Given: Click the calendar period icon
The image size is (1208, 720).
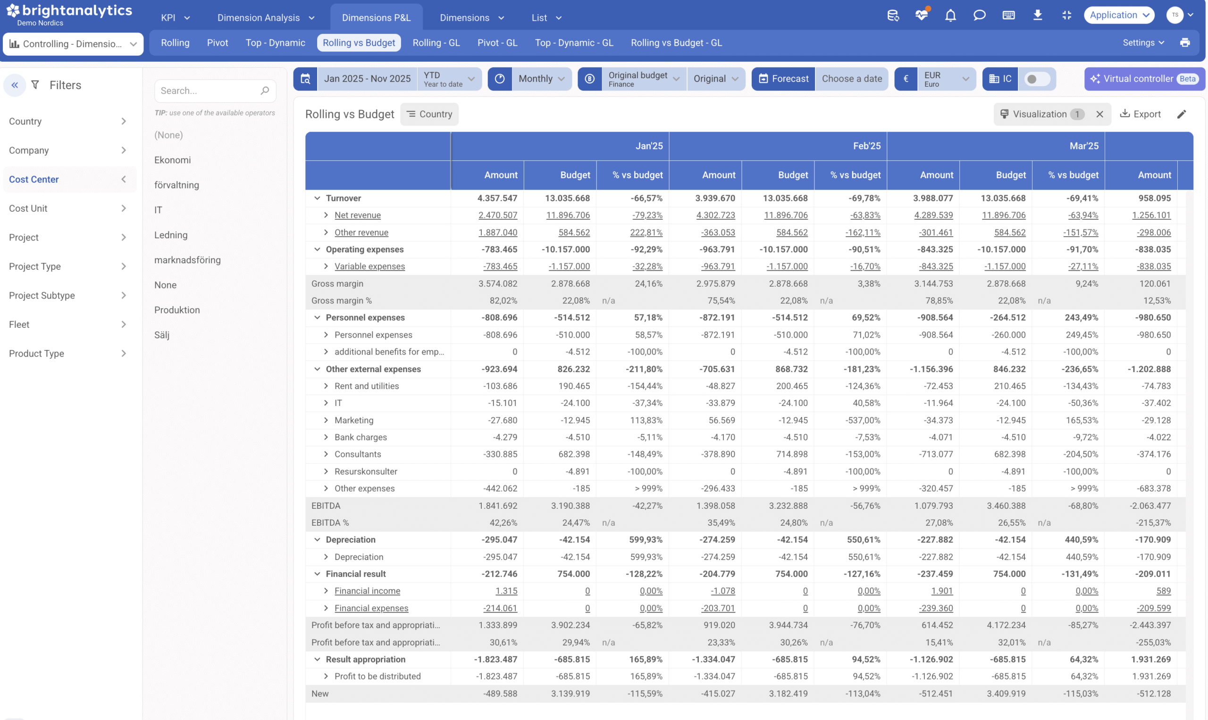Looking at the screenshot, I should 305,79.
